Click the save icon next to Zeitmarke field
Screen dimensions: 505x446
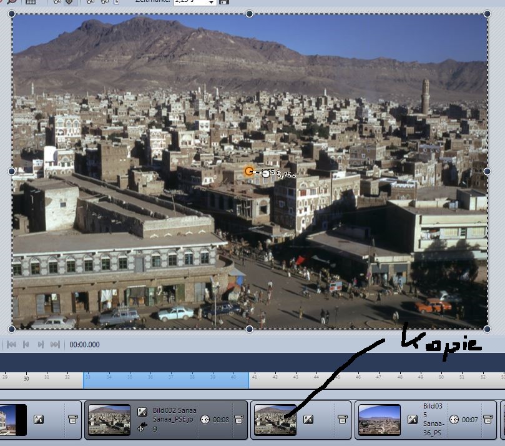point(224,2)
